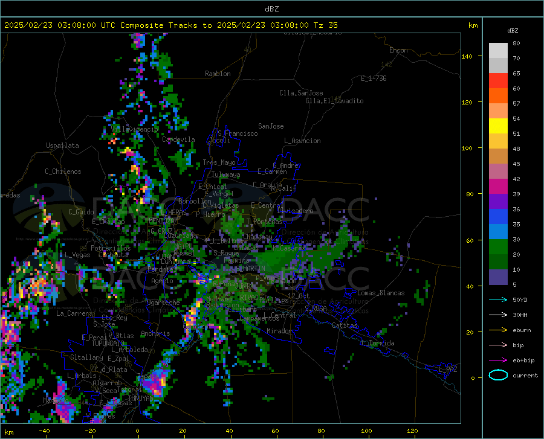This screenshot has height=439, width=544.
Task: Click the Ugarteche map label
Action: click(x=163, y=303)
